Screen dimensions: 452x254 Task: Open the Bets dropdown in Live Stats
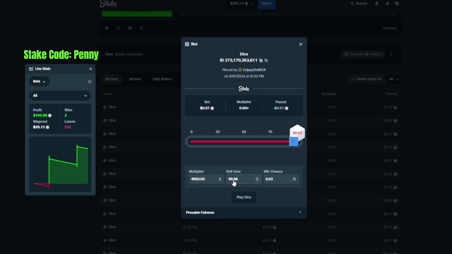tap(39, 81)
